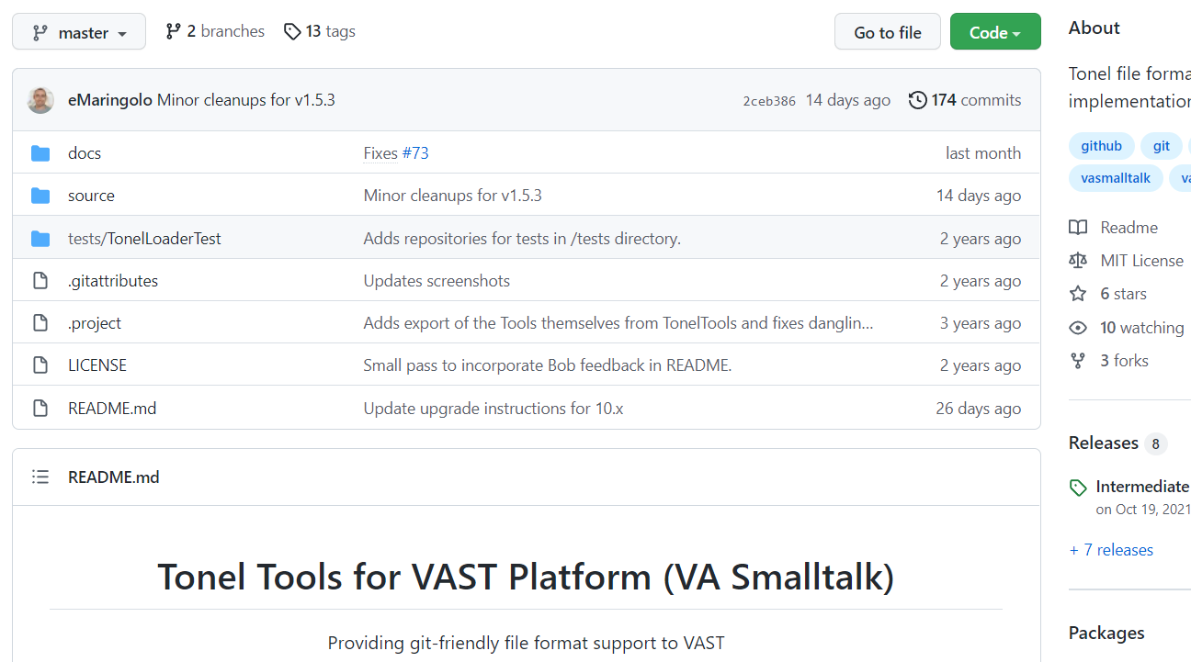Viewport: 1191px width, 662px height.
Task: Open the README table of contents list icon
Action: [40, 477]
